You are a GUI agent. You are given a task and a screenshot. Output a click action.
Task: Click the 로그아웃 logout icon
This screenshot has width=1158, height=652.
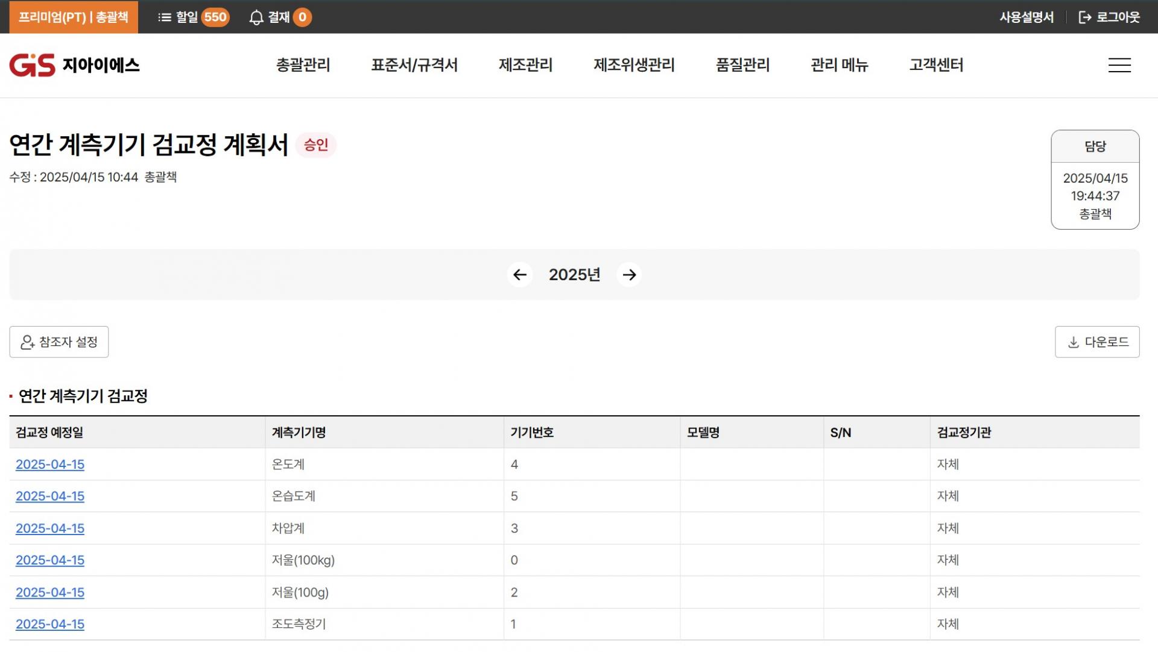click(x=1085, y=17)
